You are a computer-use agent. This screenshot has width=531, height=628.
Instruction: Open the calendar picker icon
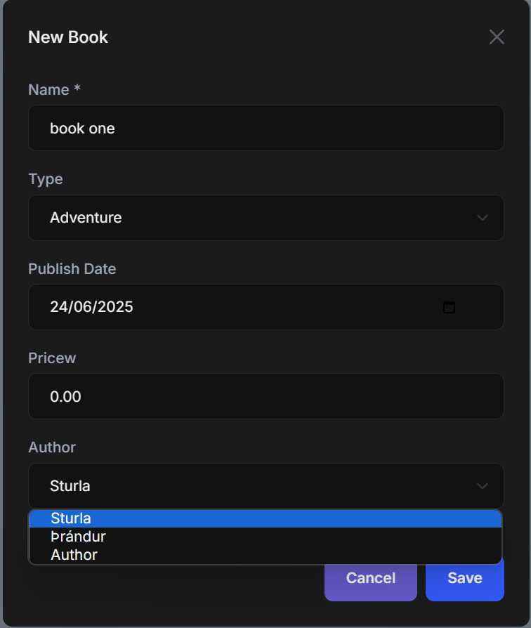[450, 307]
